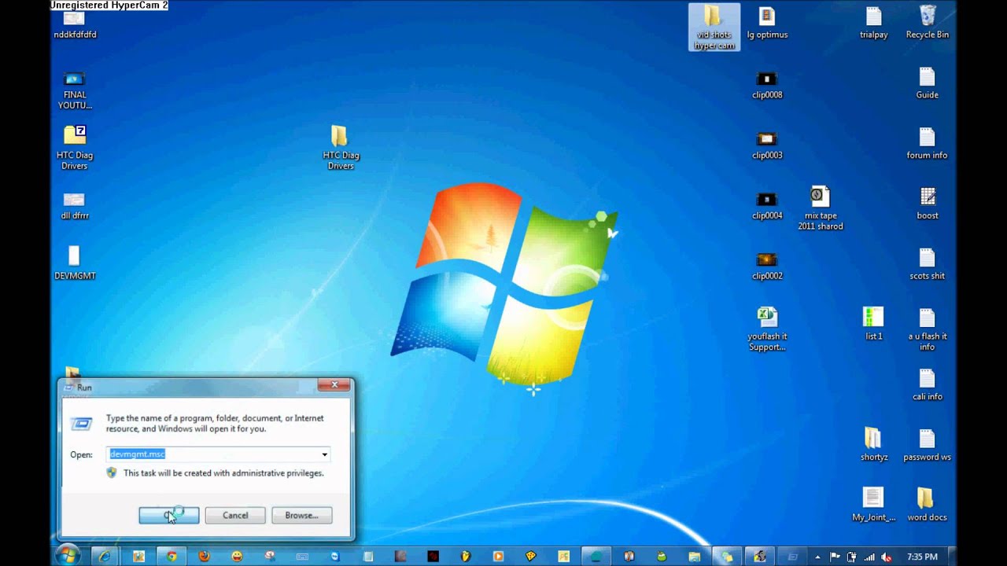Select the 'forum info' text file icon

pyautogui.click(x=927, y=142)
